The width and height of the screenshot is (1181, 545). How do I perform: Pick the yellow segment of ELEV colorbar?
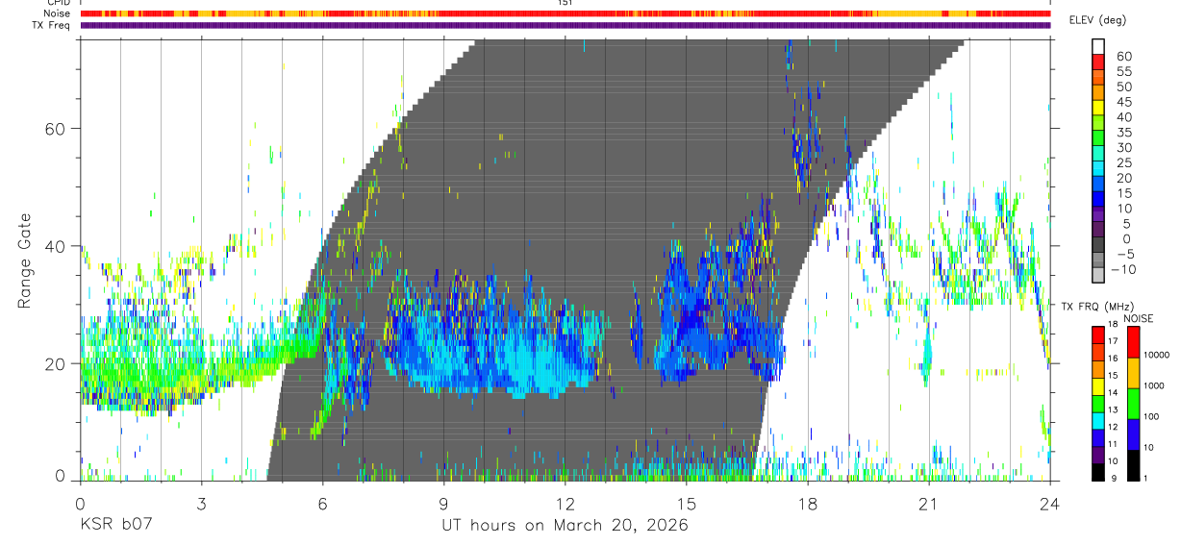[1098, 108]
